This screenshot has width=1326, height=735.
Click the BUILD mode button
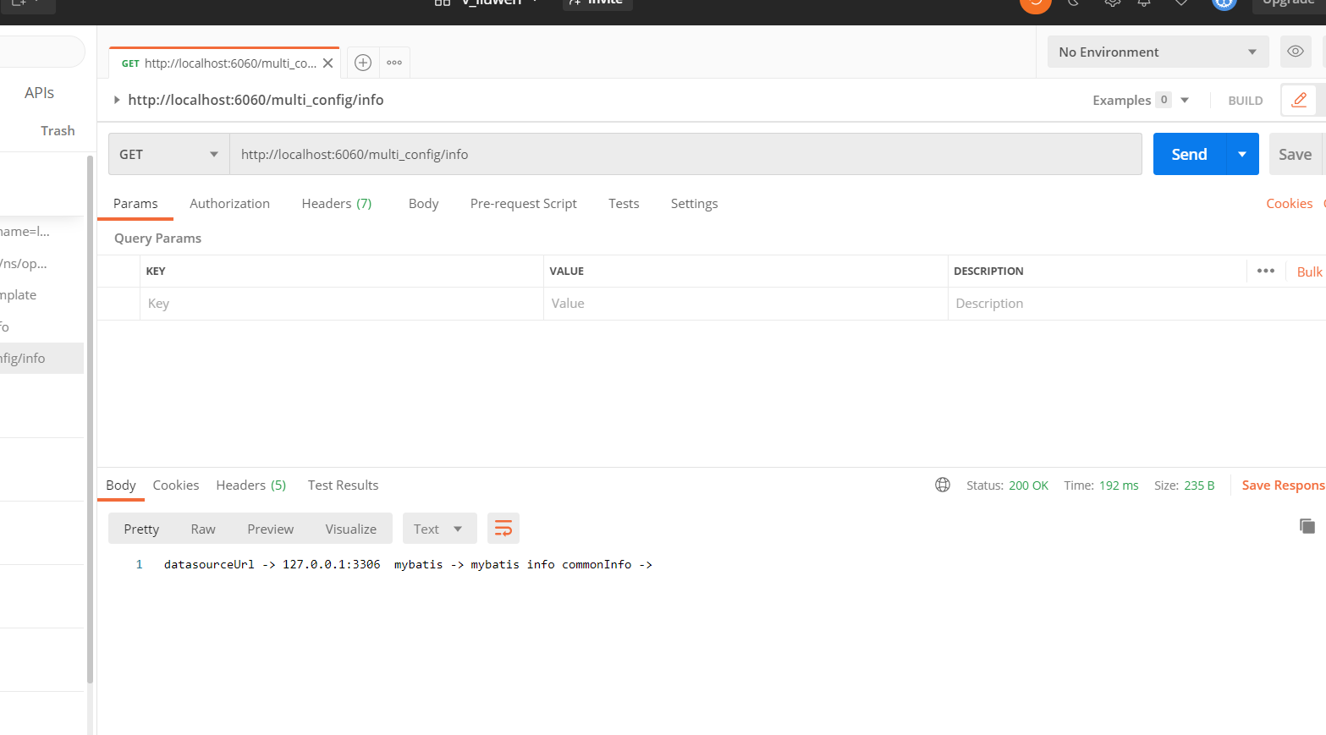coord(1246,101)
